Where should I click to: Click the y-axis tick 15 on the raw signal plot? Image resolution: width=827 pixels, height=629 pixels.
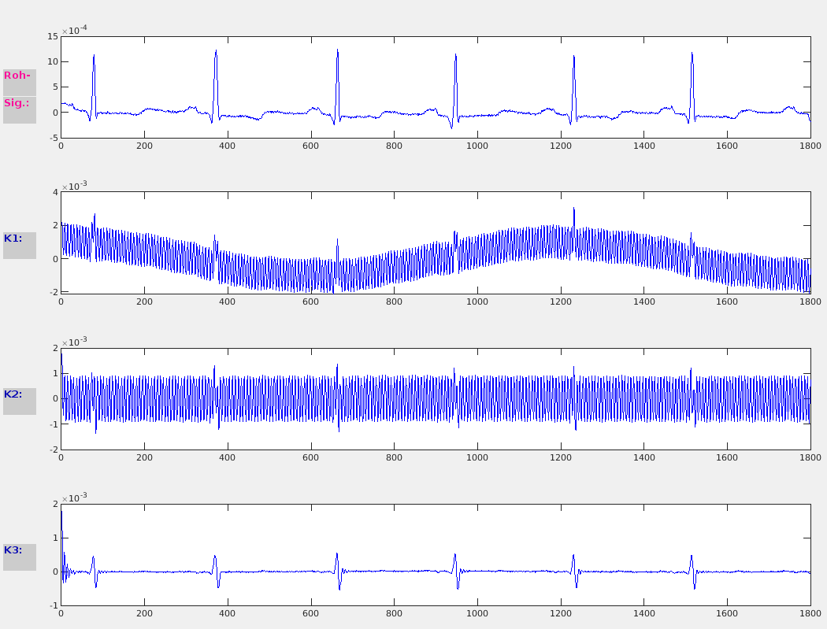[x=53, y=36]
